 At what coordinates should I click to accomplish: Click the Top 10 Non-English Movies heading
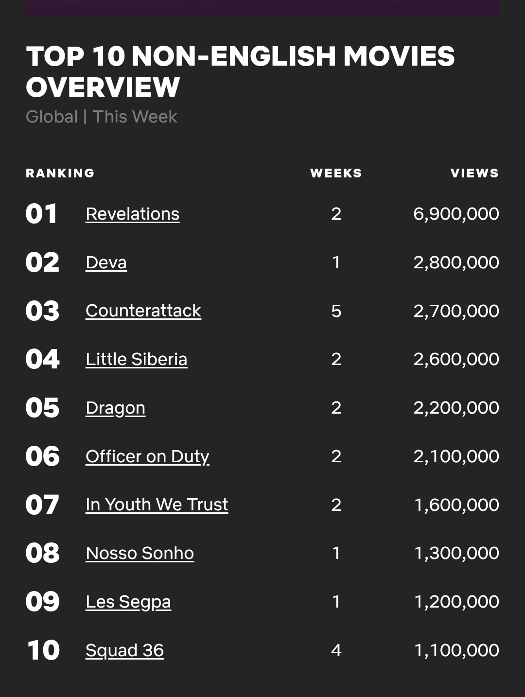coord(240,71)
